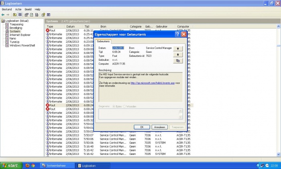Click the dialog's question mark help button

(177, 34)
